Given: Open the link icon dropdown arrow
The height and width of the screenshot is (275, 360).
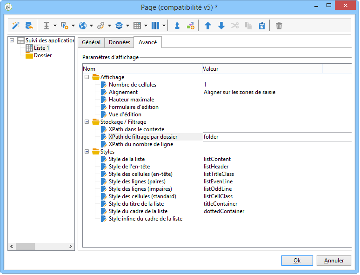Looking at the screenshot, I should click(x=109, y=26).
